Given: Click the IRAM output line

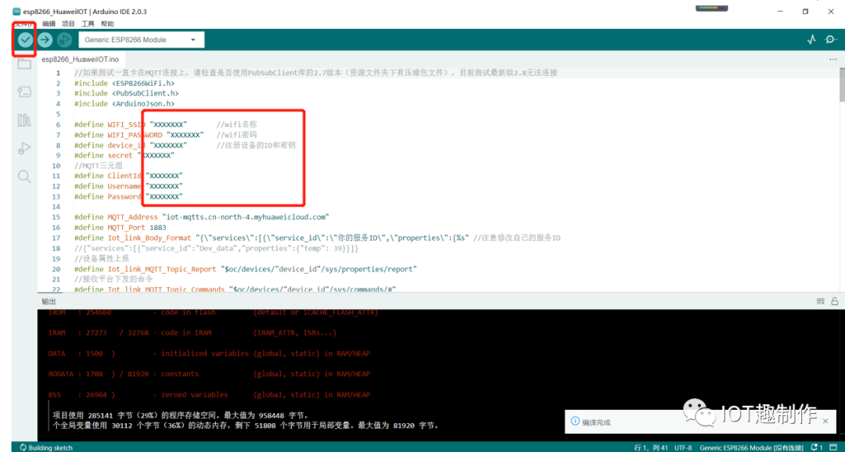Looking at the screenshot, I should tap(192, 333).
